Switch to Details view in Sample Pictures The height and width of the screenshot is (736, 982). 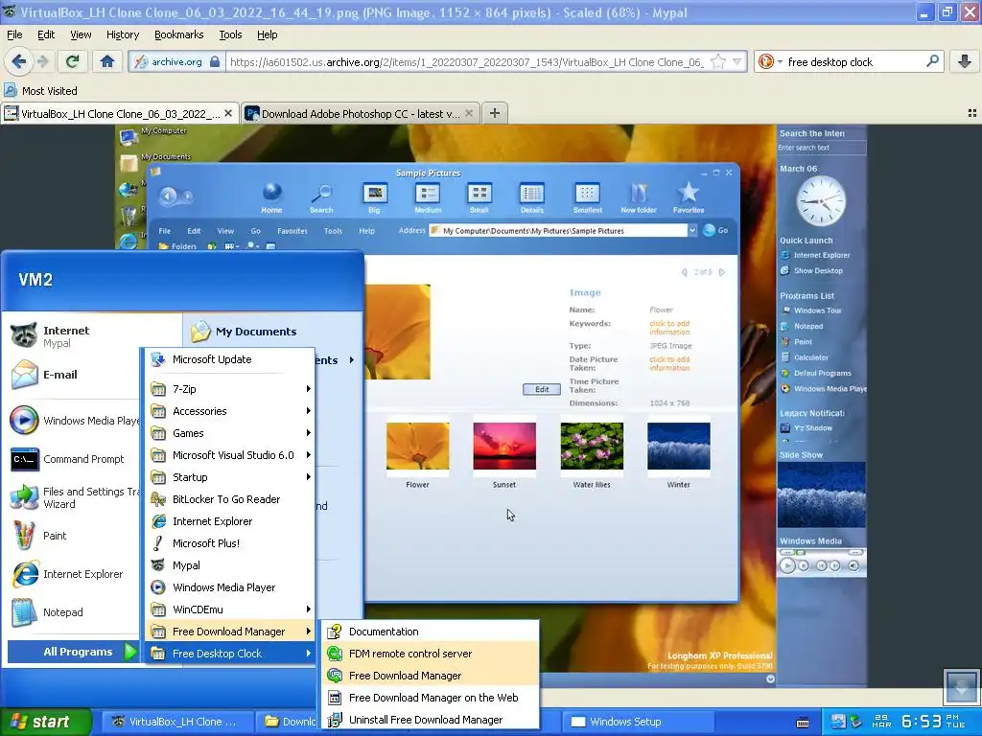click(x=531, y=197)
